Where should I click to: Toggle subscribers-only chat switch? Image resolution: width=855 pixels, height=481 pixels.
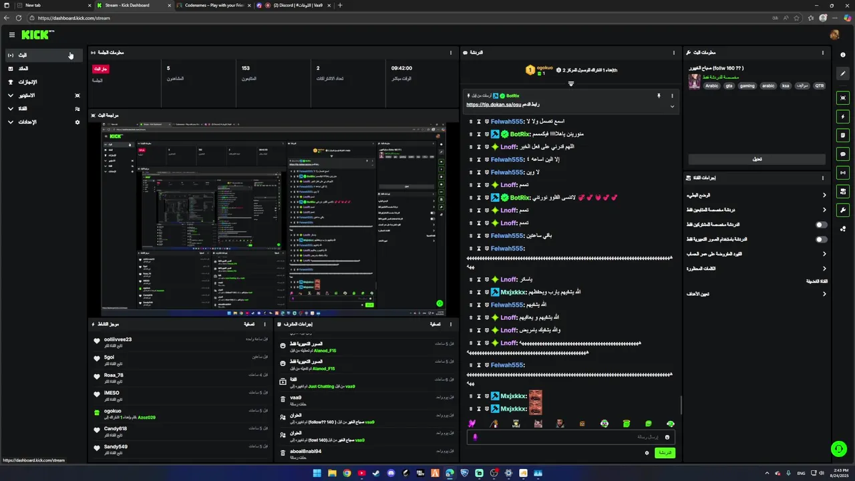[822, 224]
